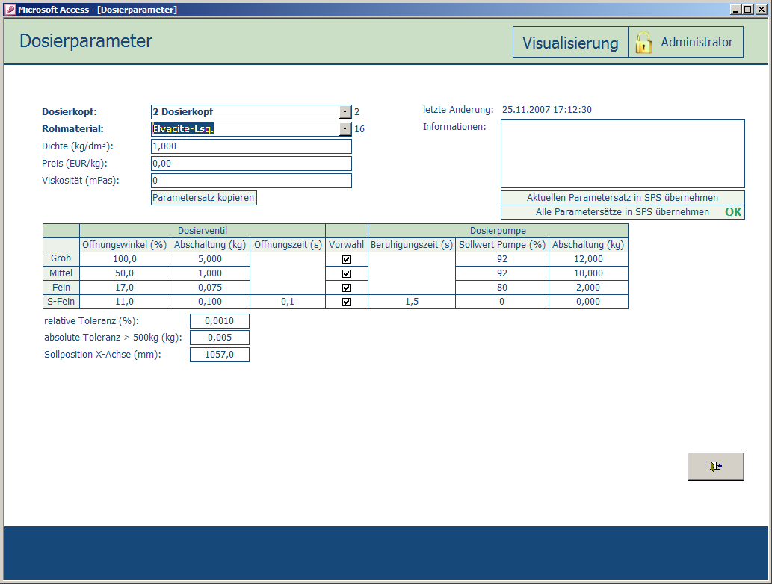Open the Visualisierung view
This screenshot has width=772, height=584.
click(x=570, y=43)
